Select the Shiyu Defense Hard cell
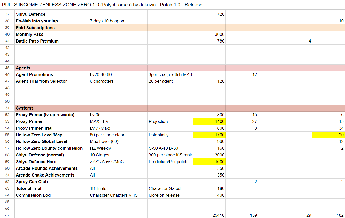The height and width of the screenshot is (218, 345). coord(52,162)
